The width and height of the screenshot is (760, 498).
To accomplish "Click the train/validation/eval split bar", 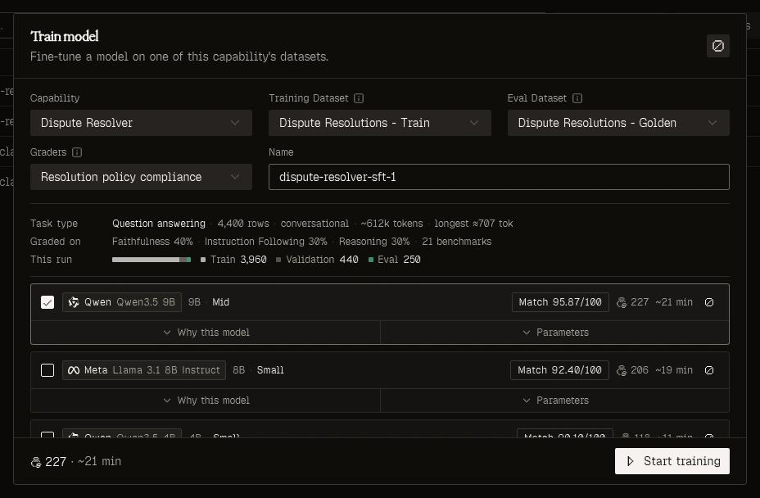I will (152, 260).
